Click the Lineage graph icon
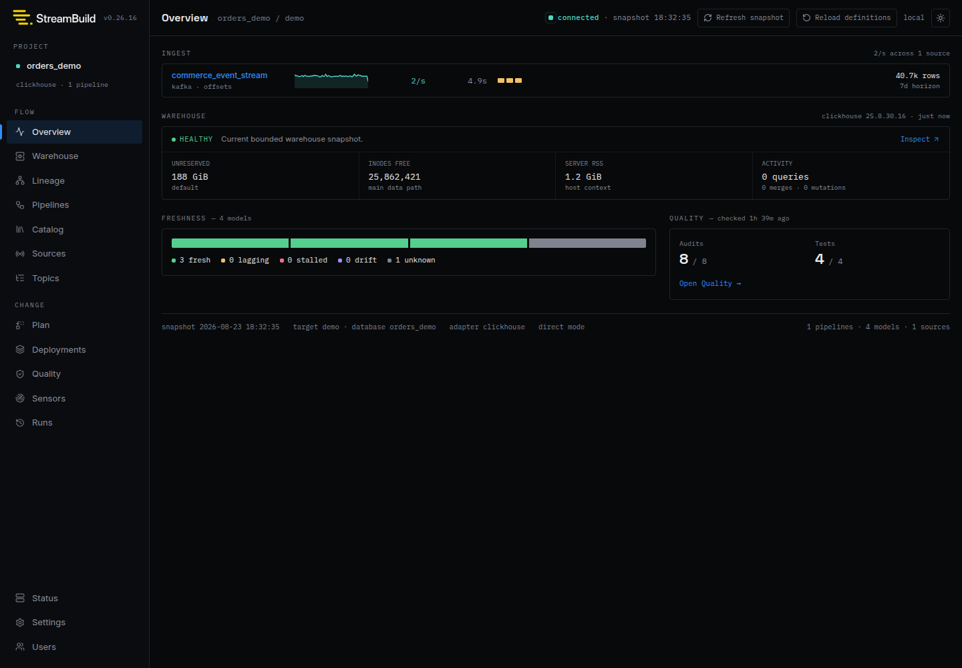 [x=20, y=181]
